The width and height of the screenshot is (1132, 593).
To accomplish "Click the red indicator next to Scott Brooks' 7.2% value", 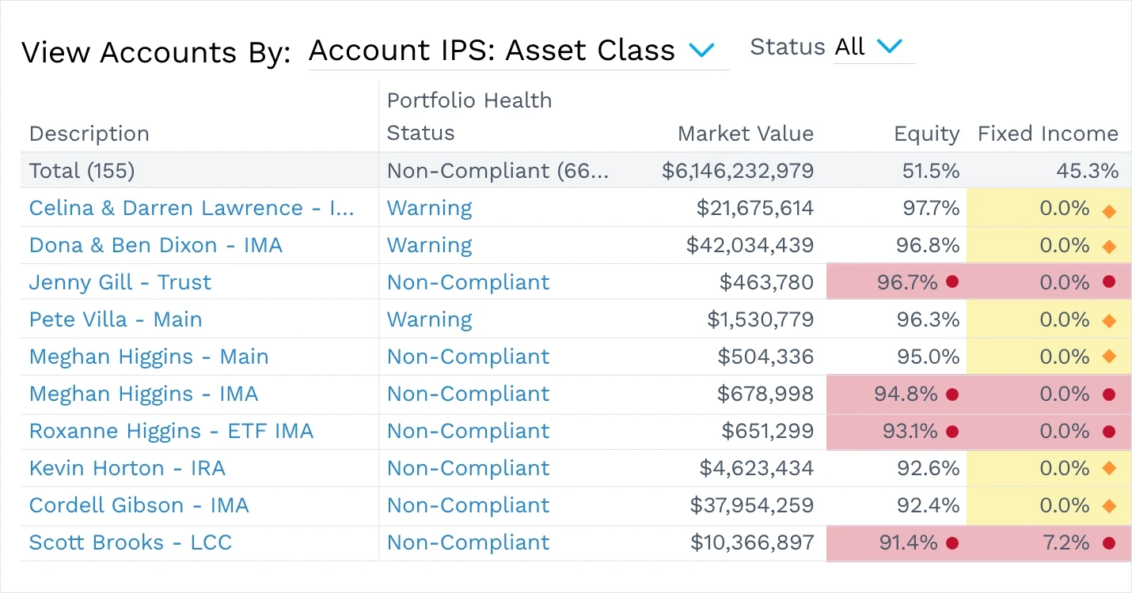I will (1107, 543).
